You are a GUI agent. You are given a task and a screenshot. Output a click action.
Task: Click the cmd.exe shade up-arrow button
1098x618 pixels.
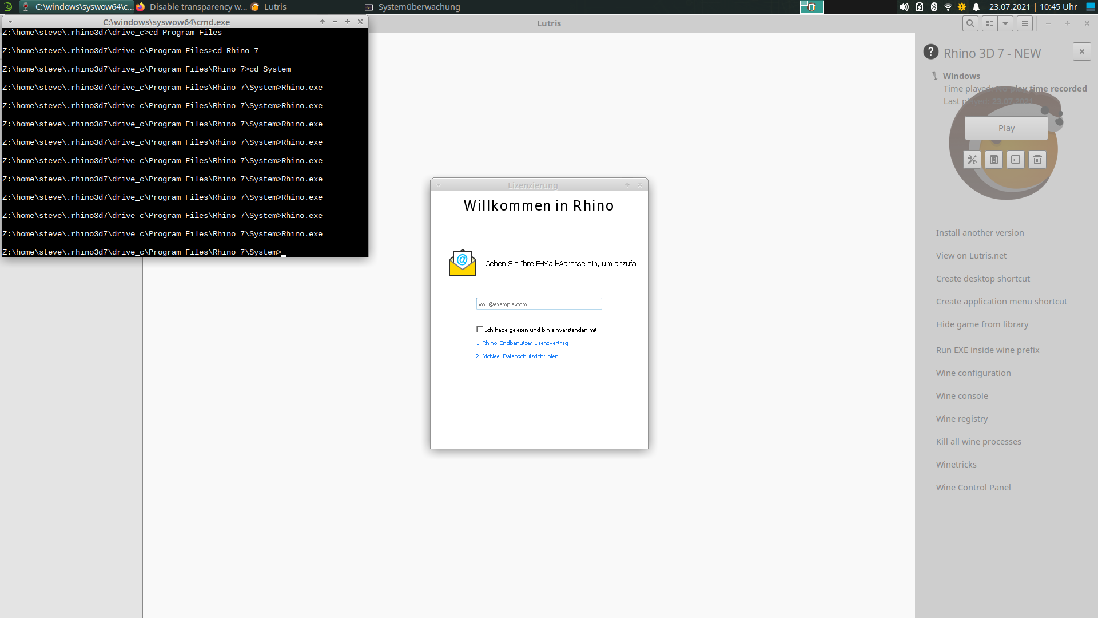[x=323, y=22]
